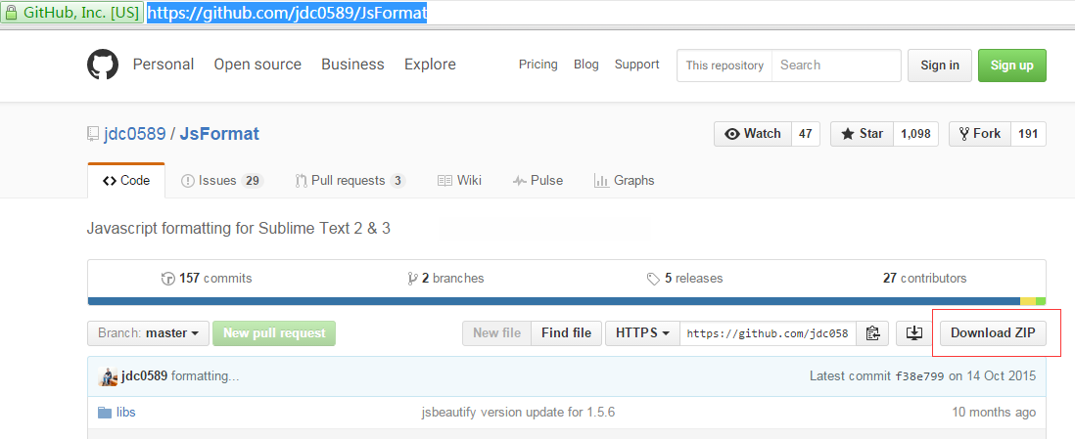Click jdc0589 avatar in latest commit row

109,376
